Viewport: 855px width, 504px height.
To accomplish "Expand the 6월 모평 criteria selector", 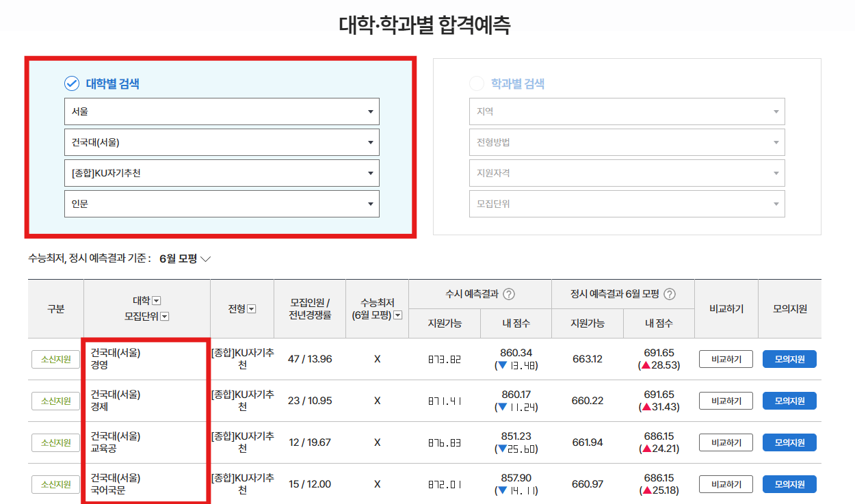I will tap(185, 258).
